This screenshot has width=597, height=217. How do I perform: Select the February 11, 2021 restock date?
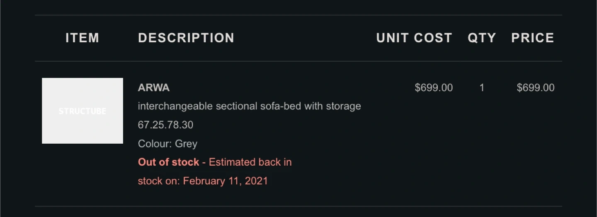(x=226, y=181)
